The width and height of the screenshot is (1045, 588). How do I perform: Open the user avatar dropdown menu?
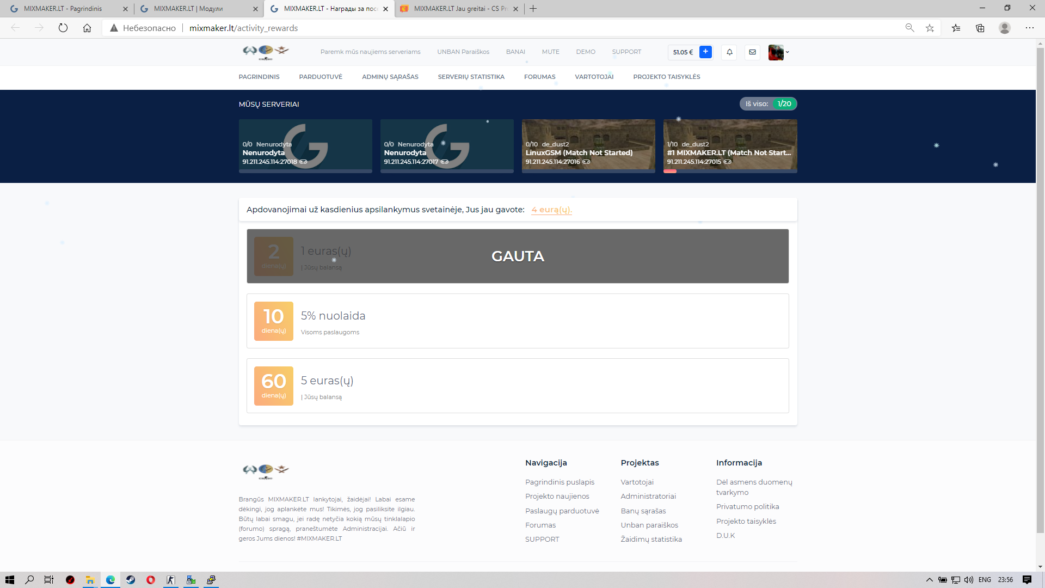[778, 52]
